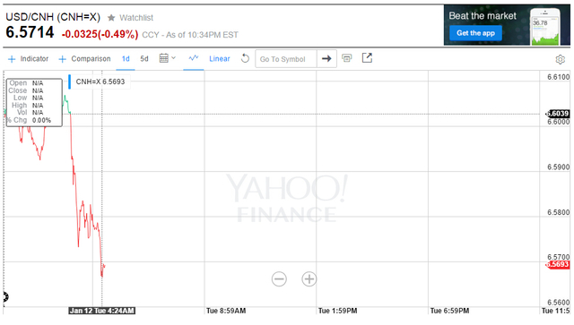Reset chart with the undo arrow icon
The width and height of the screenshot is (574, 325).
(245, 58)
